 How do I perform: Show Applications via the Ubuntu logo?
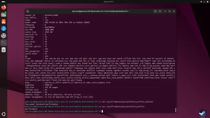click(4, 114)
